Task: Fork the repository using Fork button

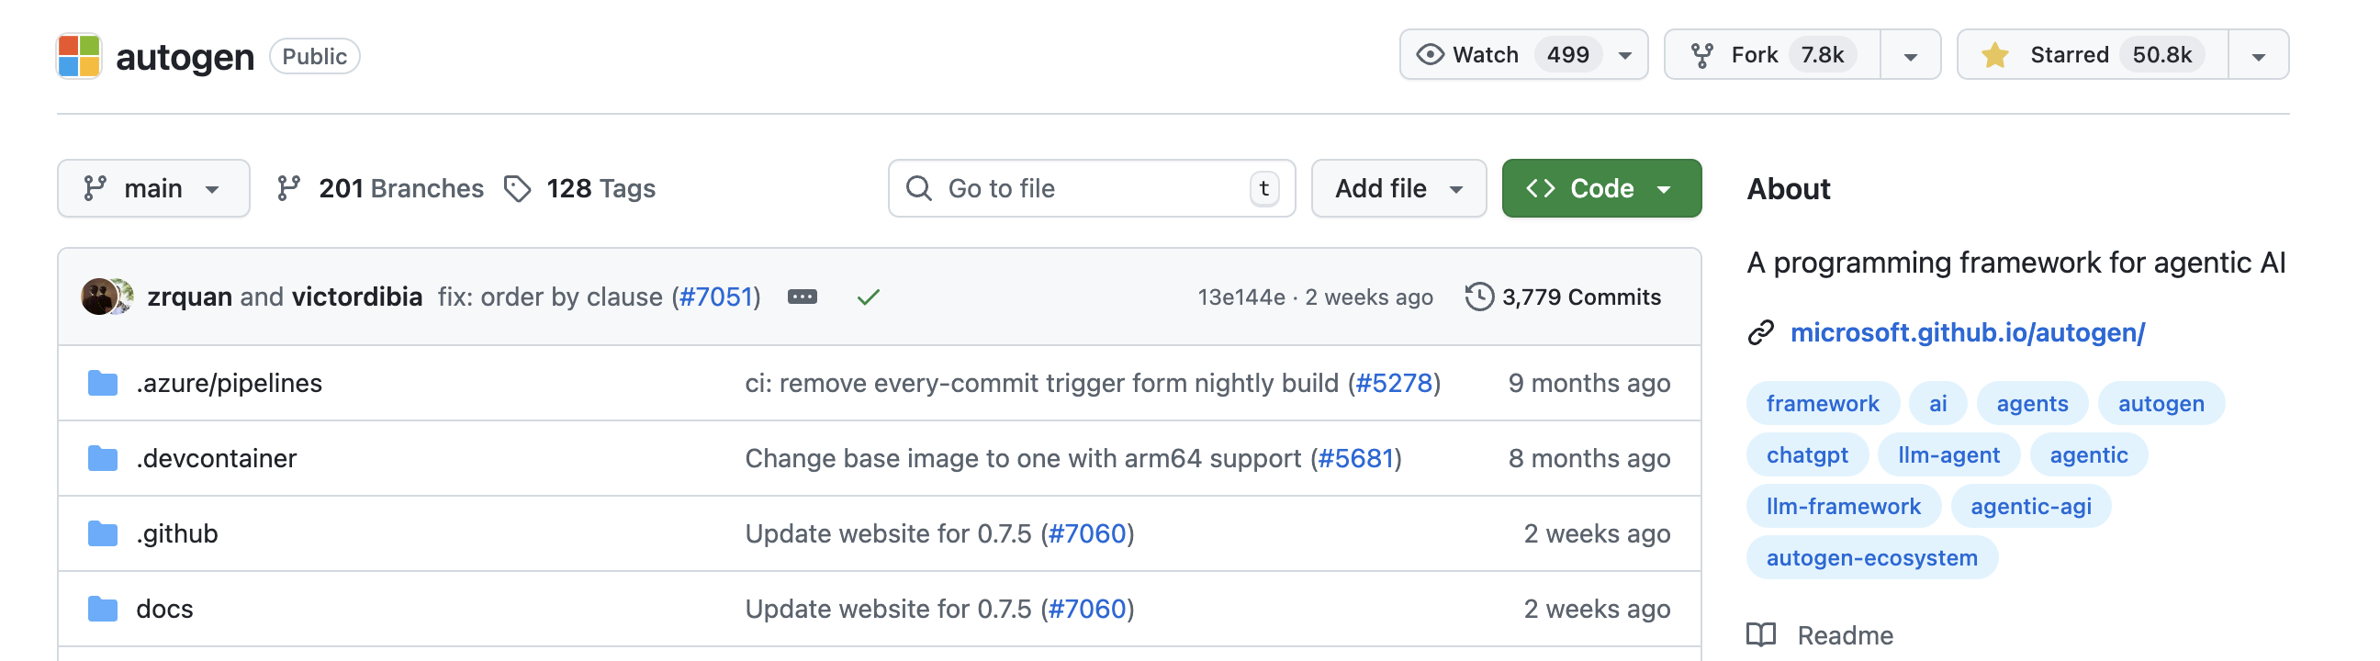Action: coord(1772,55)
